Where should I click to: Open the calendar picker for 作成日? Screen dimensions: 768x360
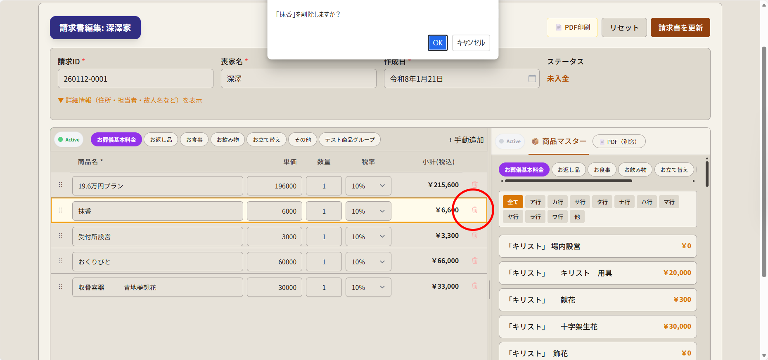tap(532, 78)
